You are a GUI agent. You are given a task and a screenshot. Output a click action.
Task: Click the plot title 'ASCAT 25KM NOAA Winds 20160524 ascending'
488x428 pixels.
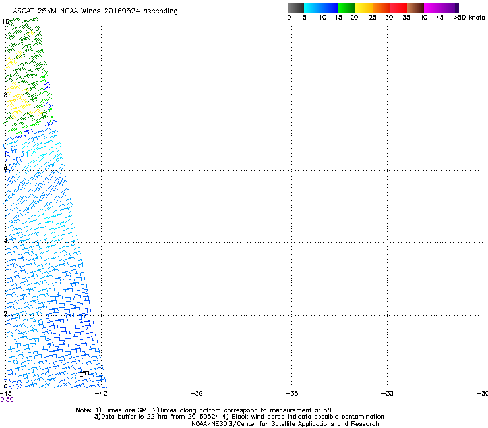(x=95, y=11)
